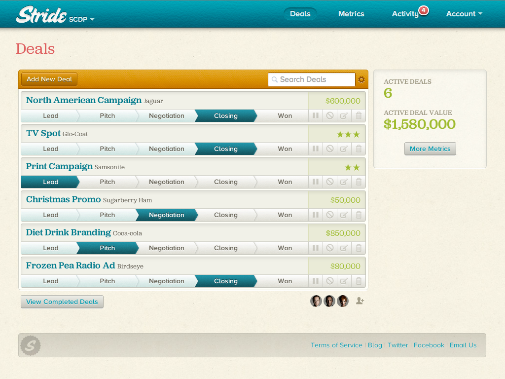Click the Stride logo in header

click(41, 14)
